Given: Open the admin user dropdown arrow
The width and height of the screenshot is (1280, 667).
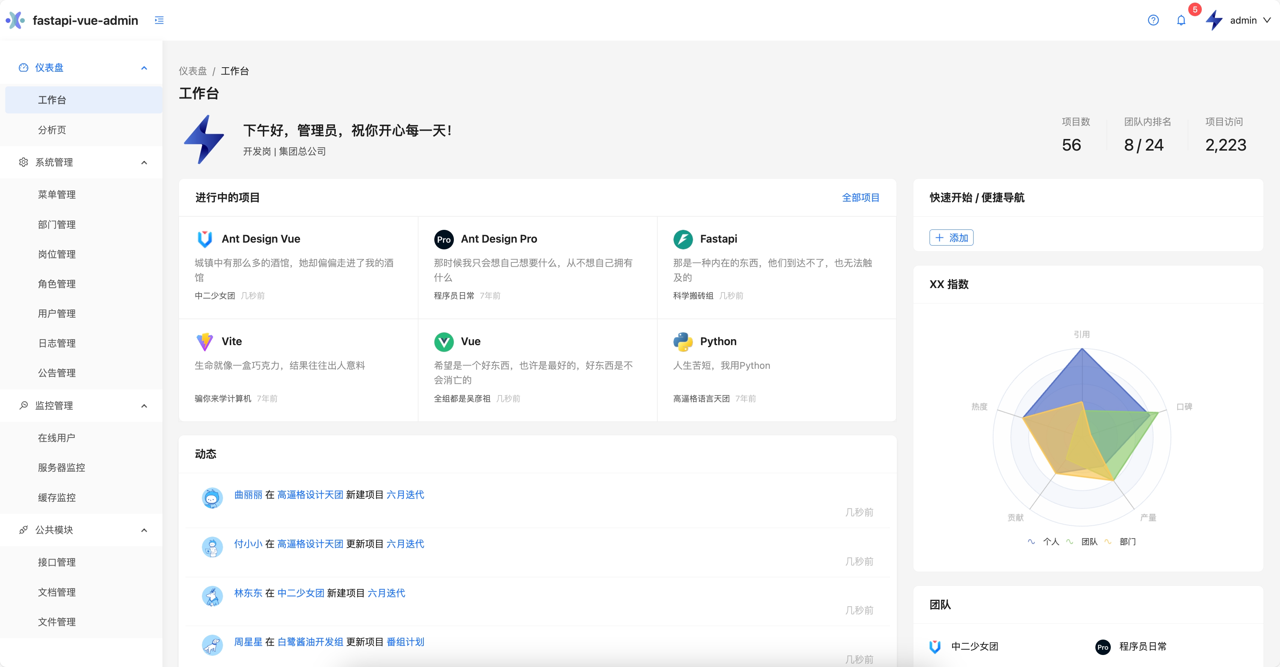Looking at the screenshot, I should 1267,20.
